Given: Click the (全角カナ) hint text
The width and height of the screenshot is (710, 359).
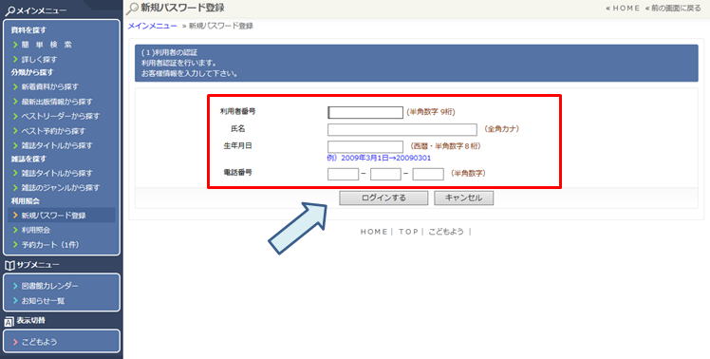Looking at the screenshot, I should click(x=502, y=129).
